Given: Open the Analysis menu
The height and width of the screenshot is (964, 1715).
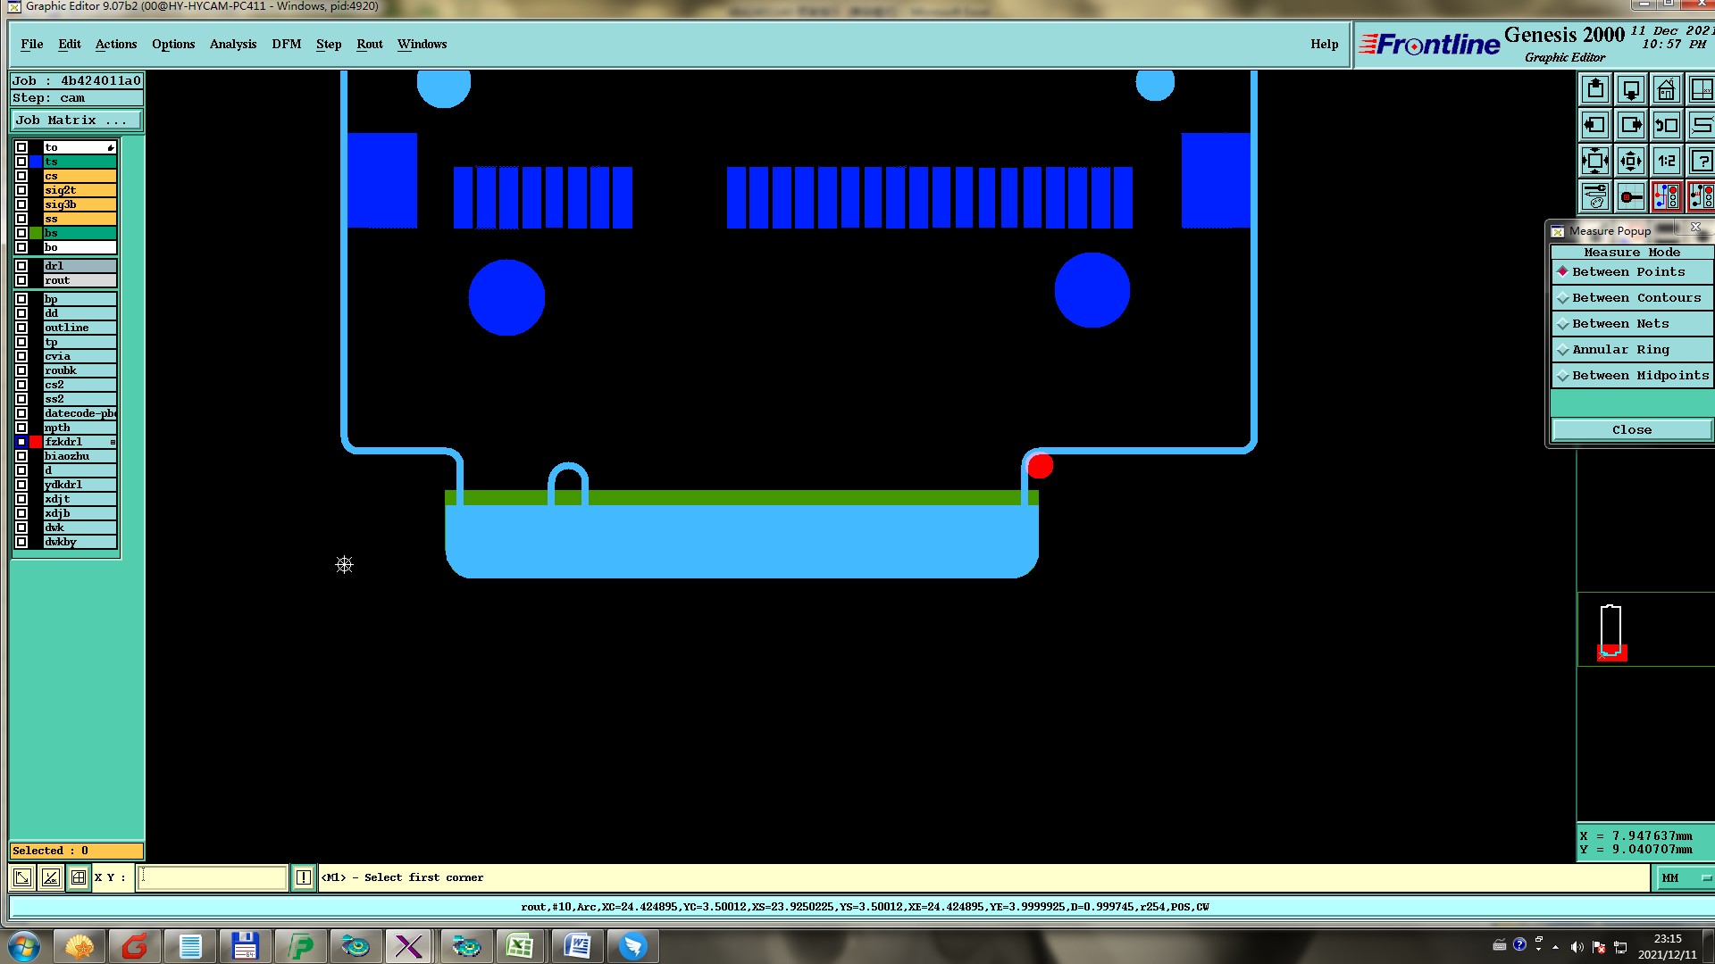Looking at the screenshot, I should (x=232, y=45).
